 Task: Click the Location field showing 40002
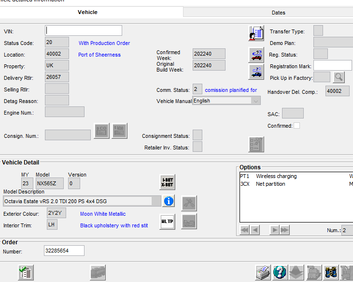[57, 54]
